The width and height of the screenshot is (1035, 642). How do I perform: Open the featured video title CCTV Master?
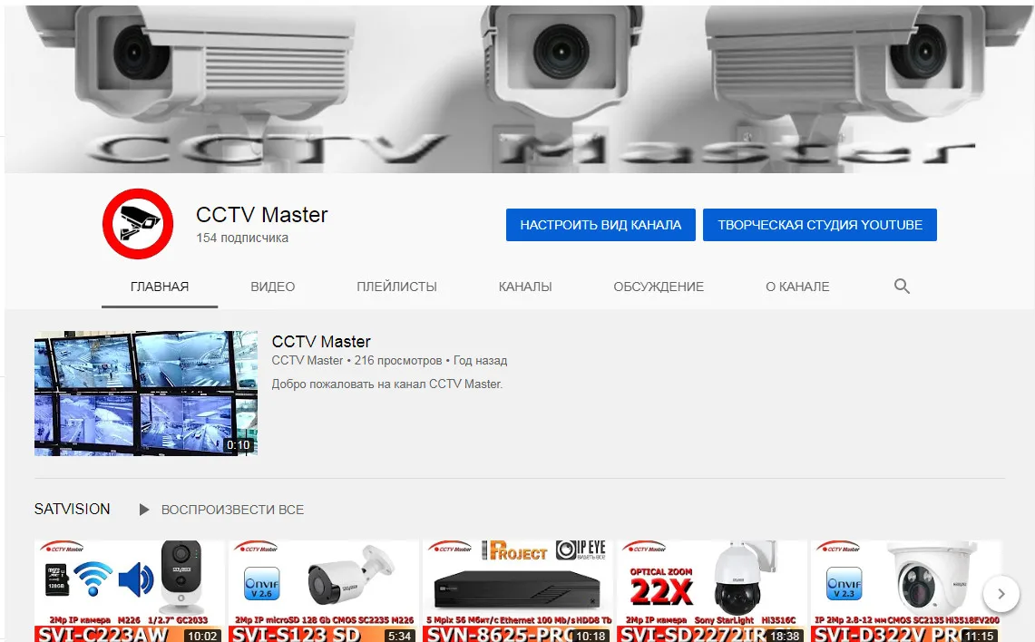click(321, 342)
